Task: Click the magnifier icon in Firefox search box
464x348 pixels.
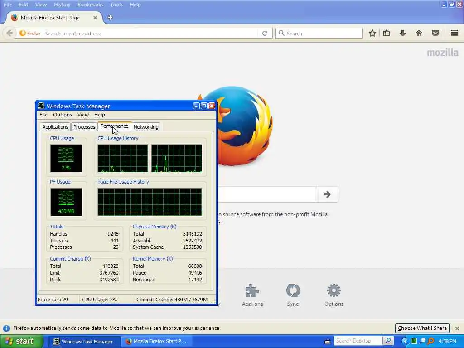Action: pos(281,33)
